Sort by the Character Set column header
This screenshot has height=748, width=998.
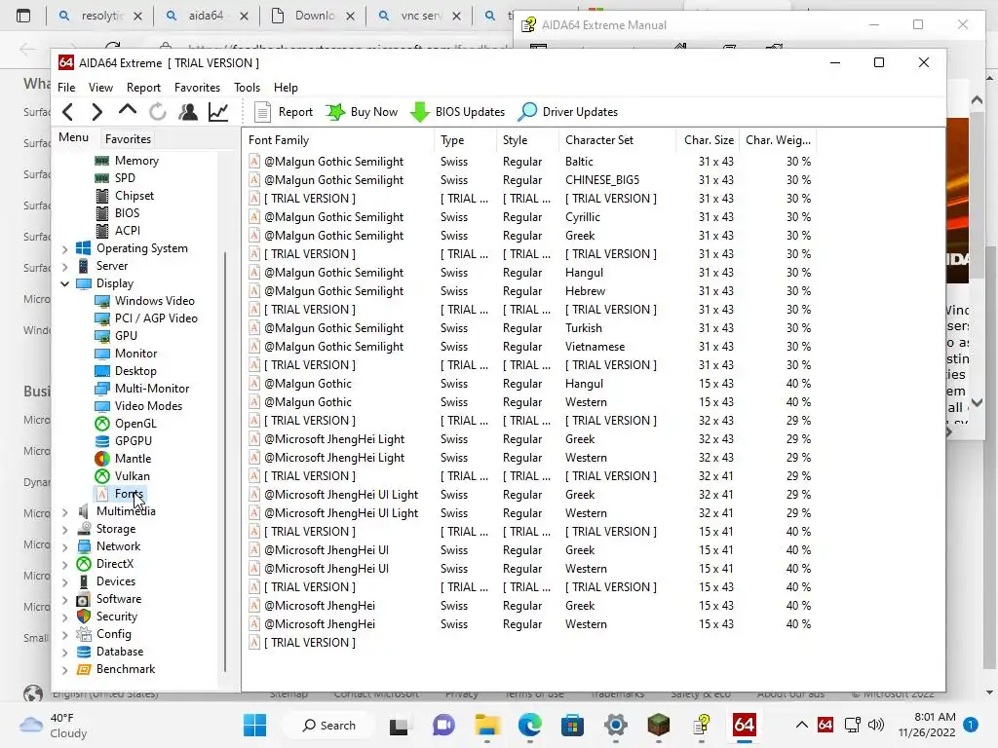pyautogui.click(x=617, y=140)
